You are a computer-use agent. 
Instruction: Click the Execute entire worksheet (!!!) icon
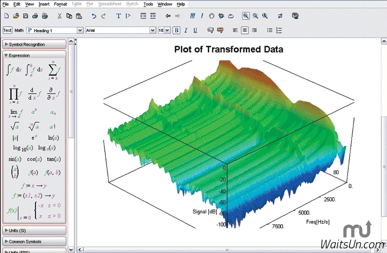[192, 16]
